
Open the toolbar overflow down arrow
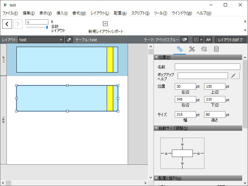click(245, 30)
